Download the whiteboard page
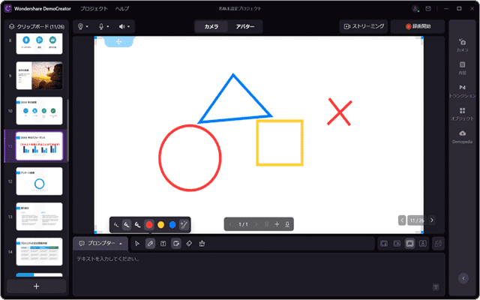Image resolution: width=480 pixels, height=300 pixels. (287, 224)
